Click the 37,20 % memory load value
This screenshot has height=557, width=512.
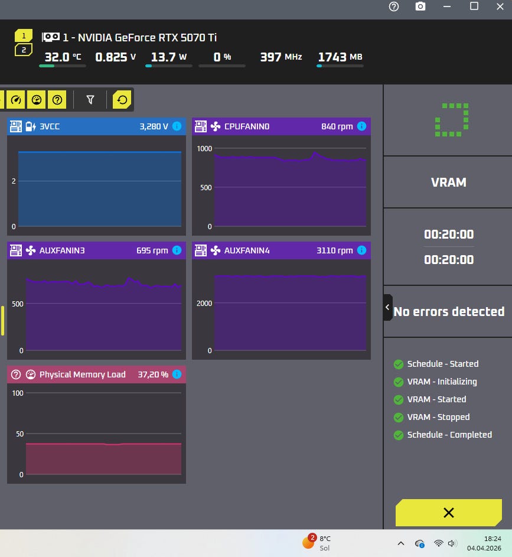point(153,374)
